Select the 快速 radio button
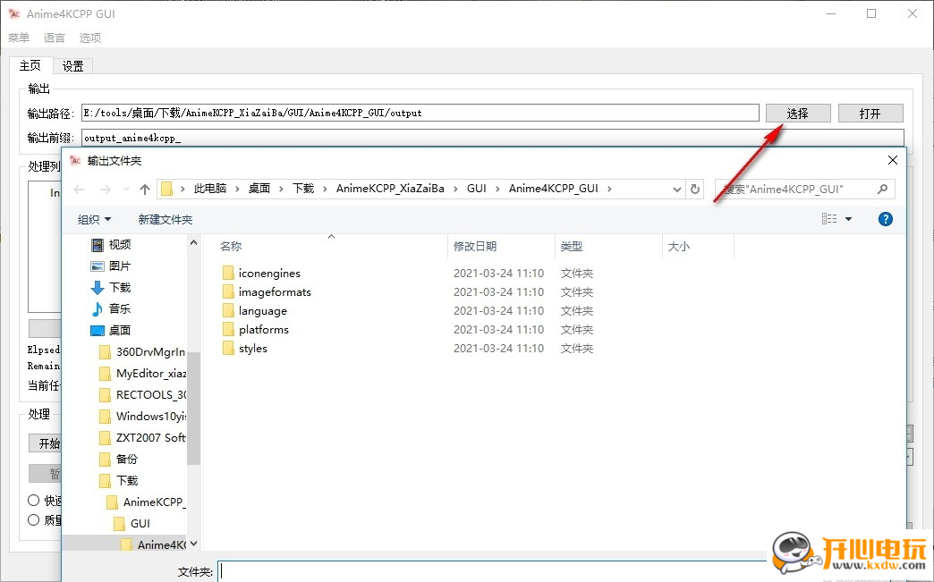The width and height of the screenshot is (934, 582). point(34,501)
